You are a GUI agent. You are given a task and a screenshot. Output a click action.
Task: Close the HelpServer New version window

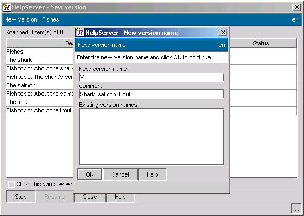(x=297, y=7)
